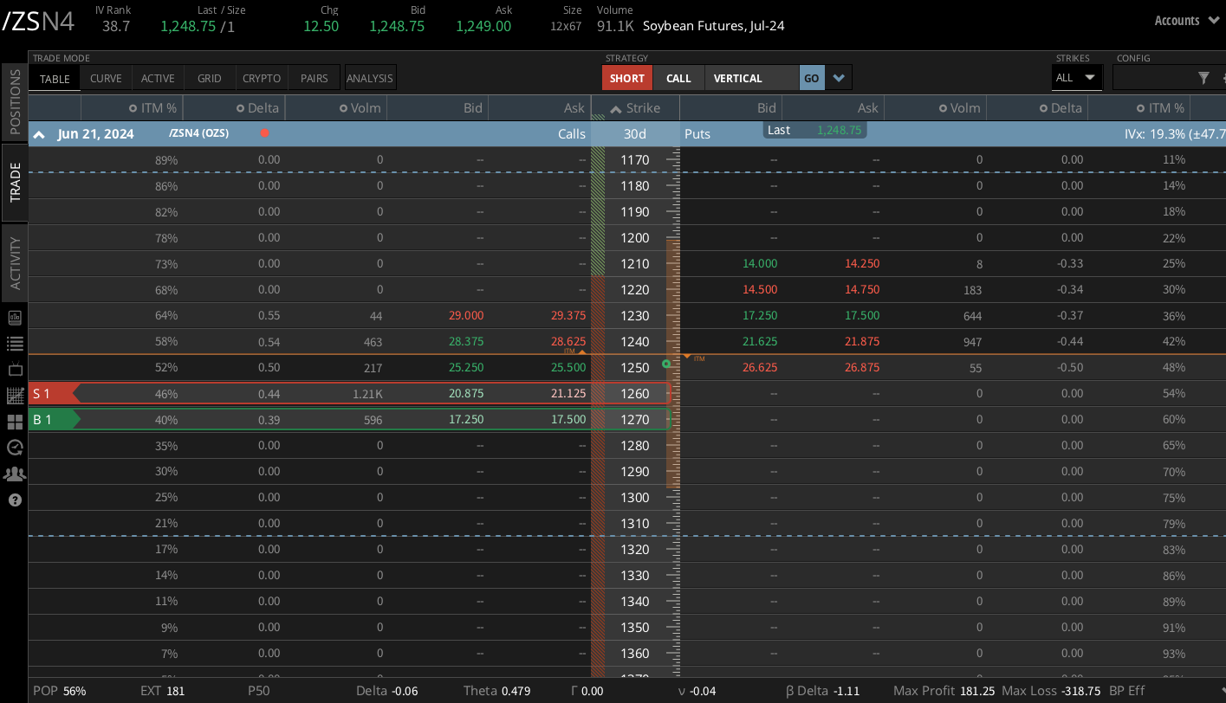Select the 1300 strike cell

(x=635, y=498)
